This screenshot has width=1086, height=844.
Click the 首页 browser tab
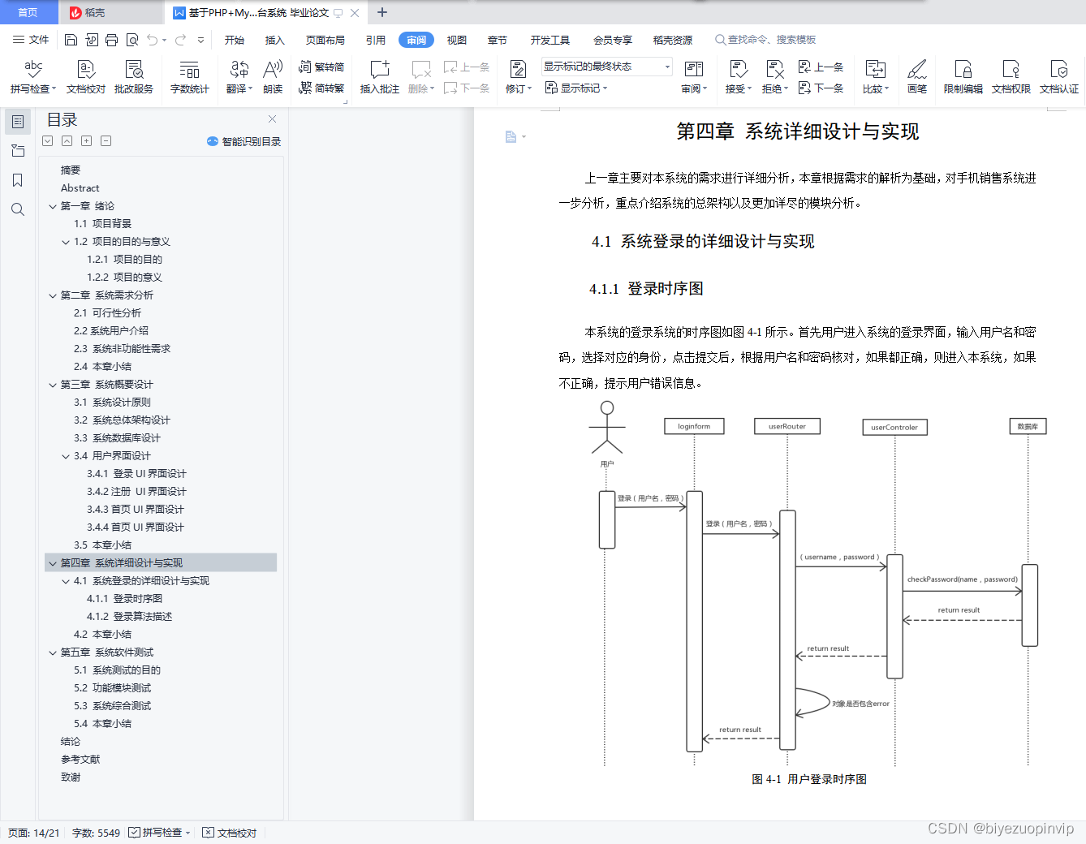tap(28, 12)
